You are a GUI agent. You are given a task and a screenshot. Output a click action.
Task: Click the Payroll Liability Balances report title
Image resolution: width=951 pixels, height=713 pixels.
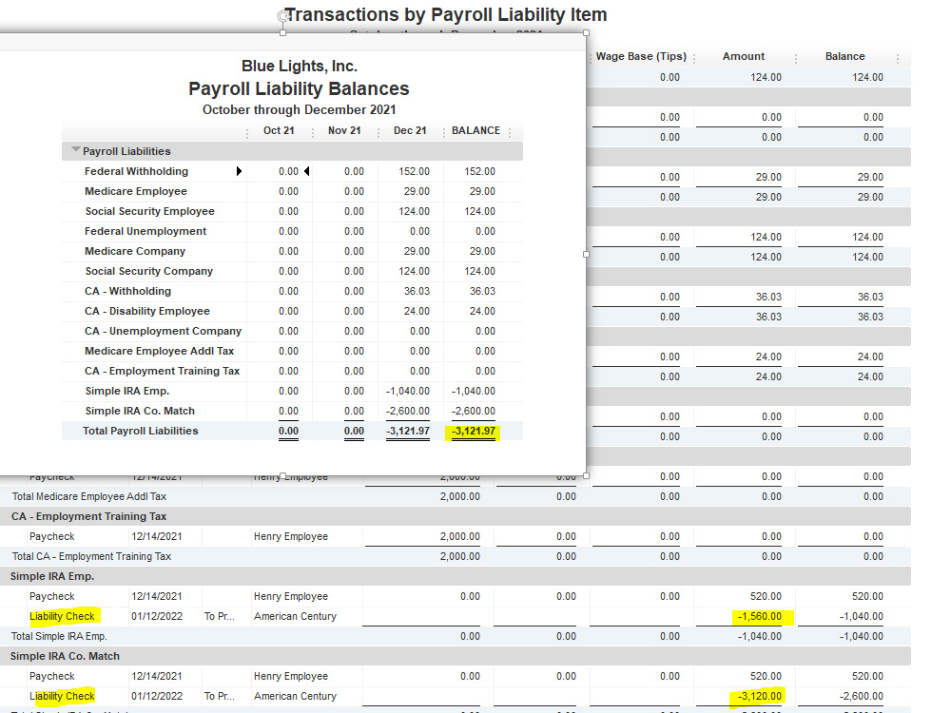tap(299, 88)
